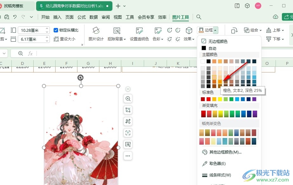This screenshot has width=293, height=185.
Task: Collapse the 边框 border dropdown arrow
Action: click(215, 30)
